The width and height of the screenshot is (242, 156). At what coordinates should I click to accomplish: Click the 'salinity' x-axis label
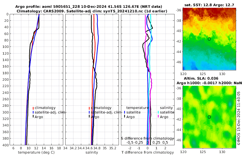point(92,153)
